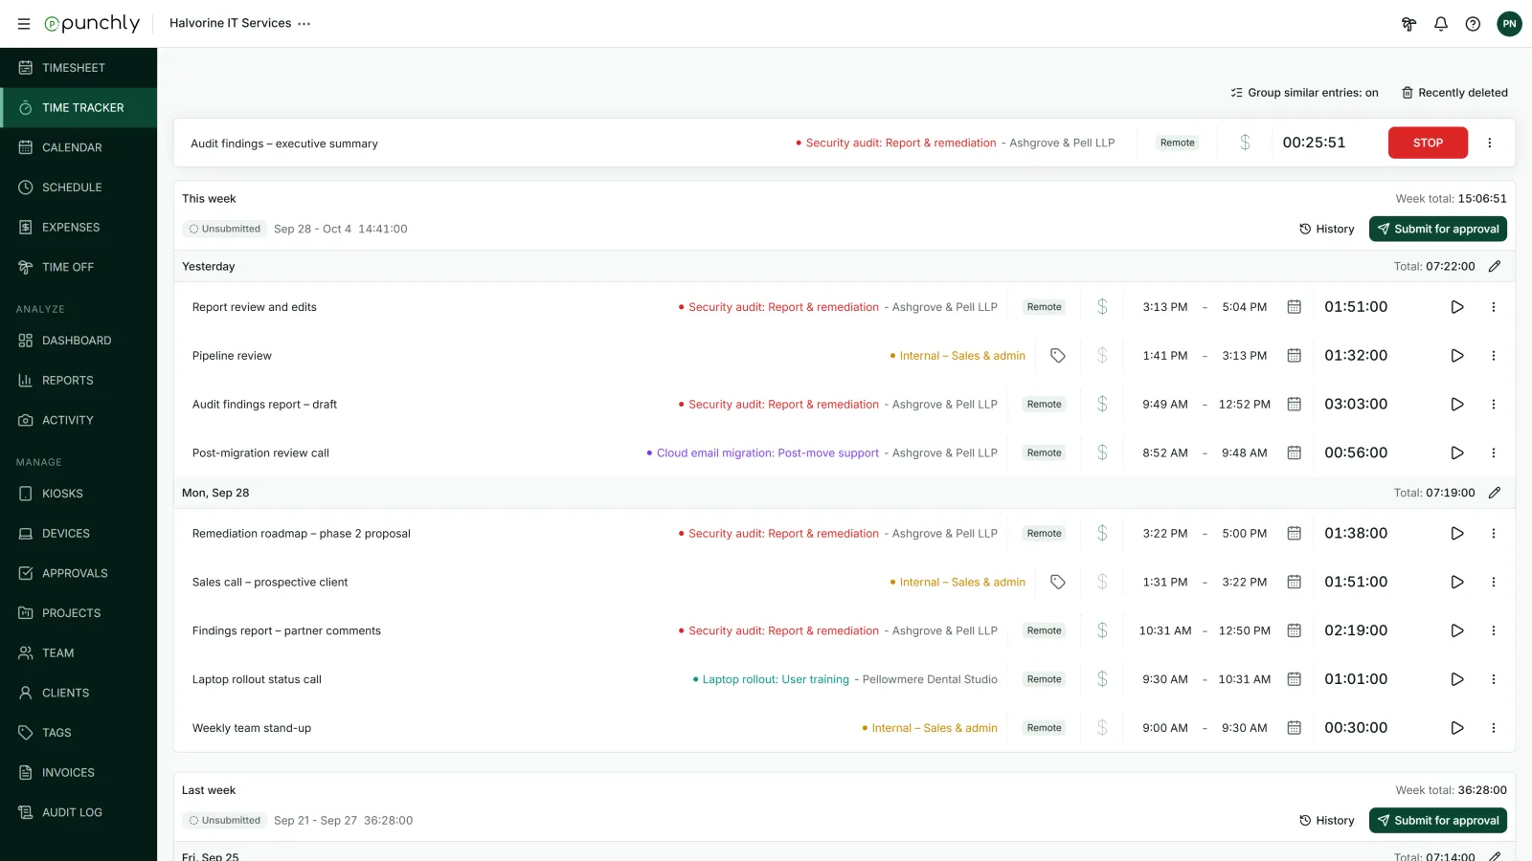Stop the running timer
The height and width of the screenshot is (861, 1532).
pyautogui.click(x=1428, y=143)
